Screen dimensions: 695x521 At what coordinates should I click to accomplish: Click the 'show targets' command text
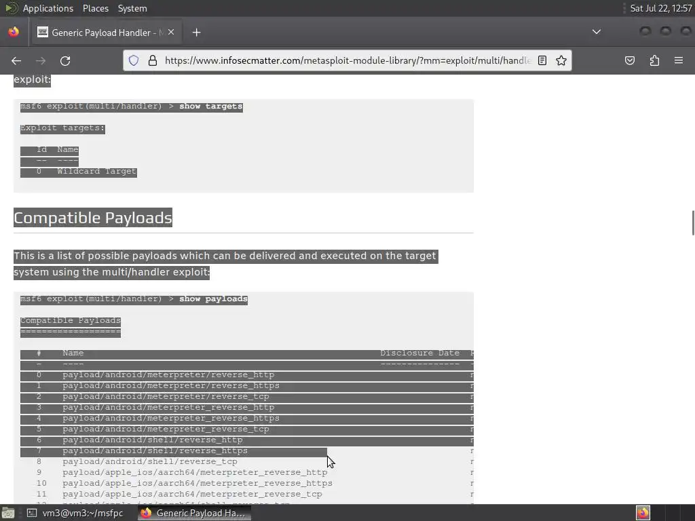211,107
